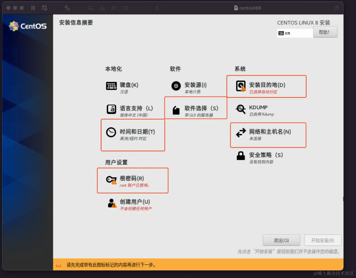Screen dimensions: 356x278
Task: Open the VM snapshots icon
Action: click(x=45, y=8)
